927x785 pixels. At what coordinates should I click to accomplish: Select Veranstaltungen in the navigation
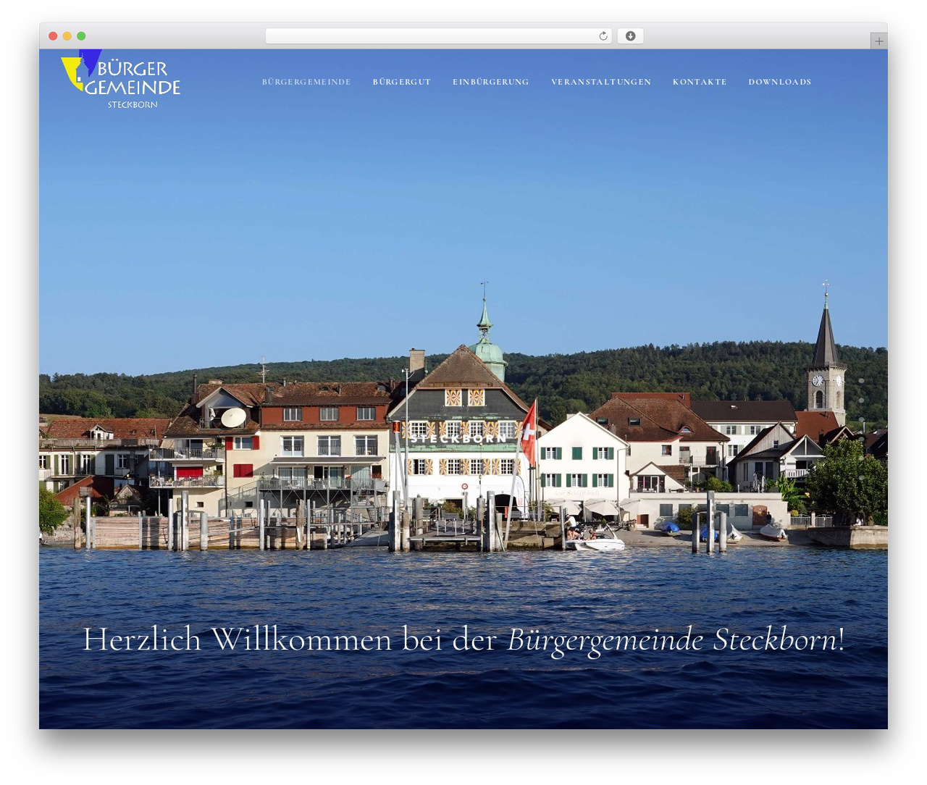click(601, 82)
